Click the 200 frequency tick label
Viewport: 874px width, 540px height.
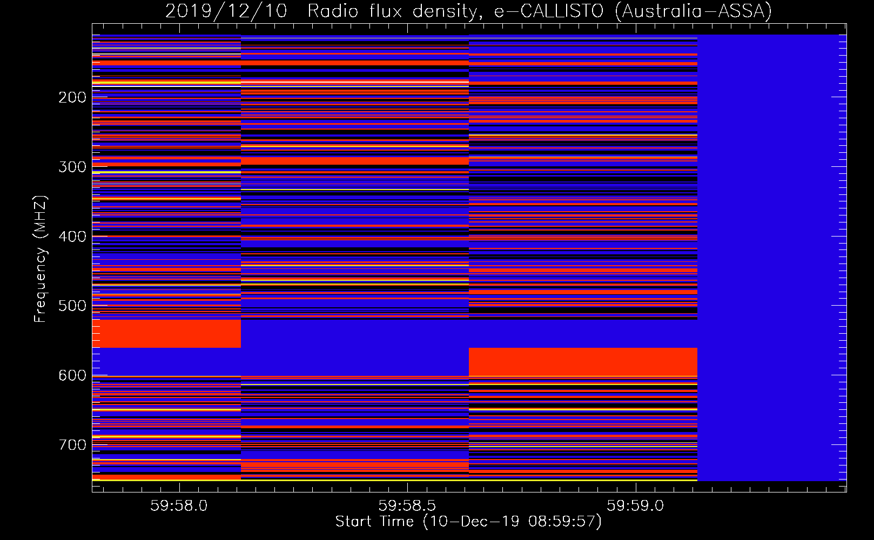tap(72, 98)
